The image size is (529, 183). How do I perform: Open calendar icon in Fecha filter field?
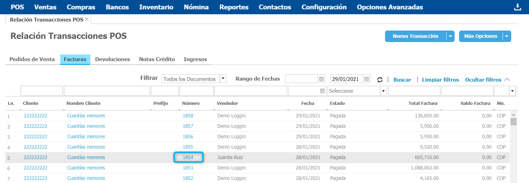point(322,91)
